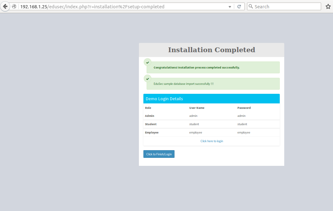
Task: Bookmark this page with the star icon
Action: 328,7
